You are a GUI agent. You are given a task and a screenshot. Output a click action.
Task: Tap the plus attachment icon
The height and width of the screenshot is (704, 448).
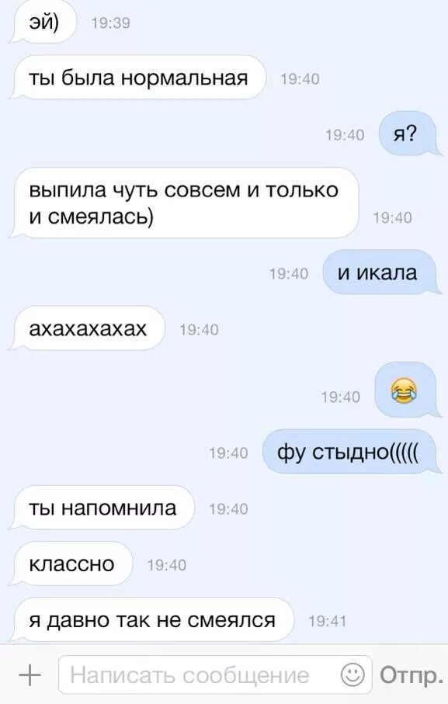pos(30,675)
